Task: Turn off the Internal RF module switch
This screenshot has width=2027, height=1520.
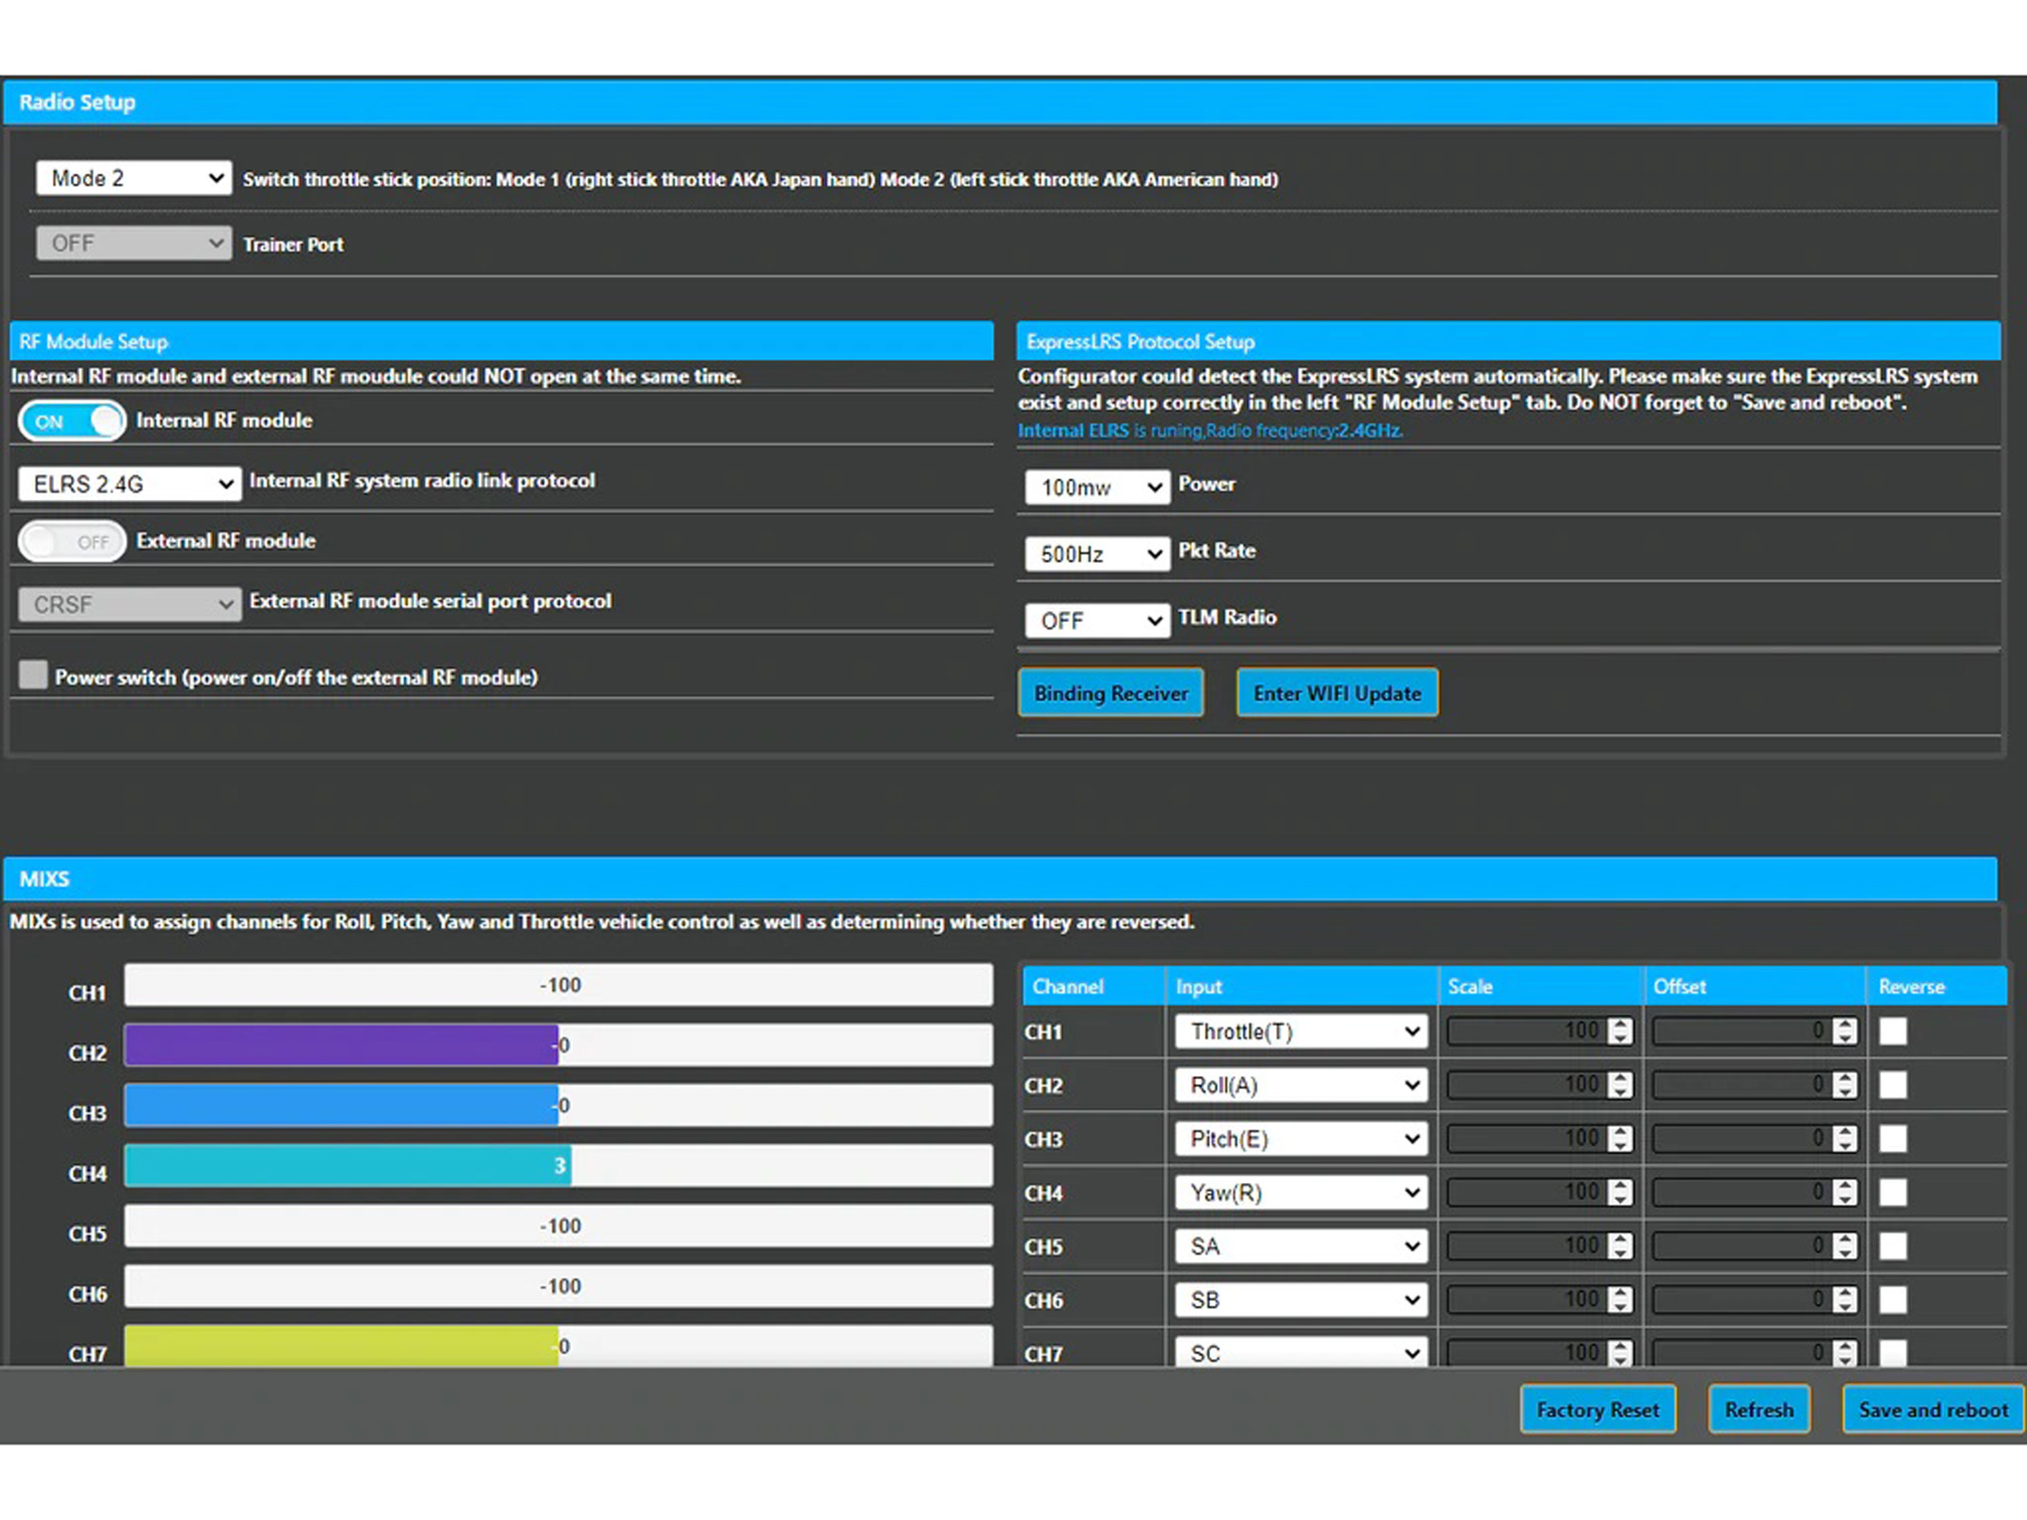Action: point(72,422)
